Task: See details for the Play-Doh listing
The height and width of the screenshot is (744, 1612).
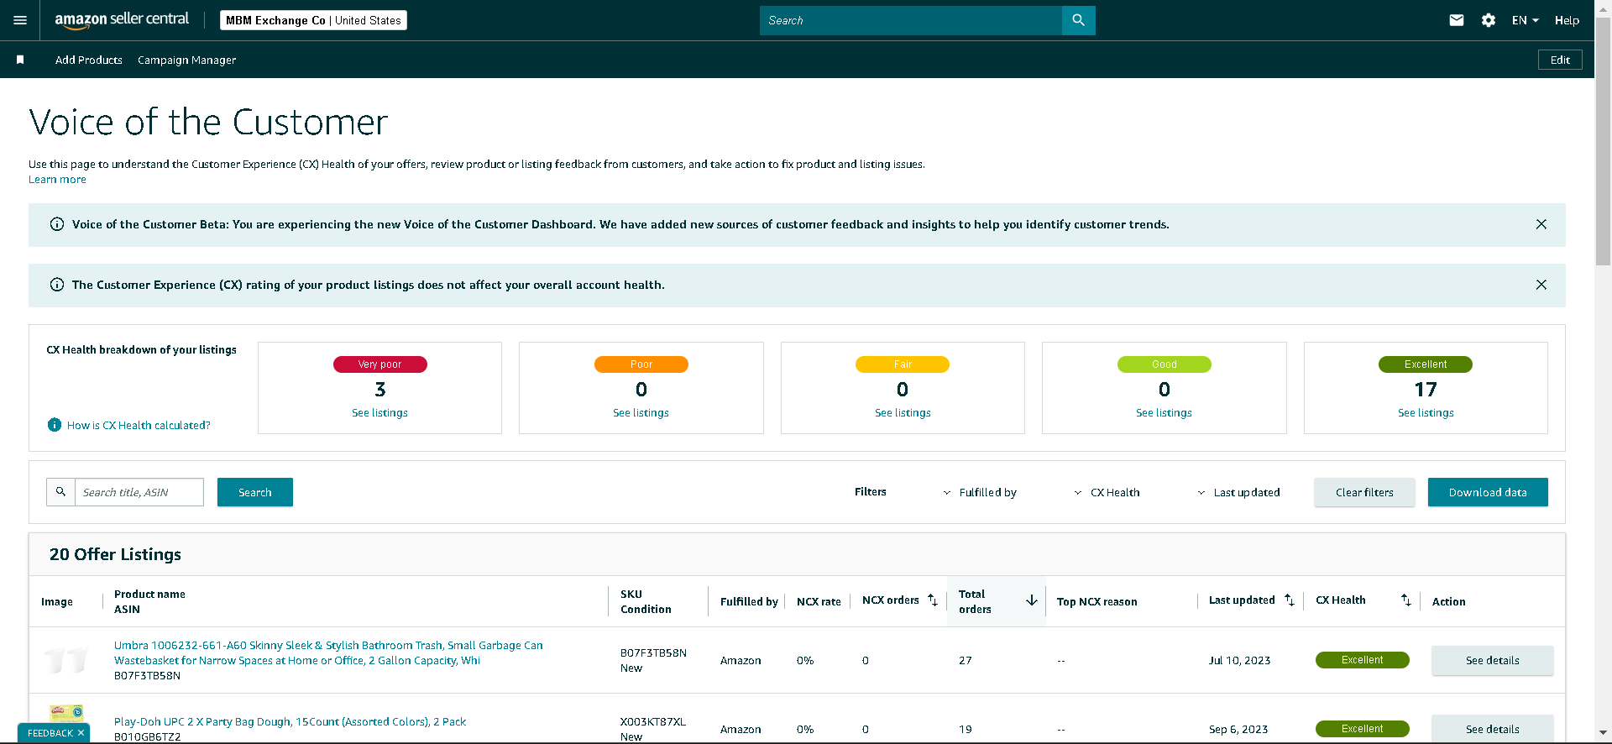Action: 1493,729
